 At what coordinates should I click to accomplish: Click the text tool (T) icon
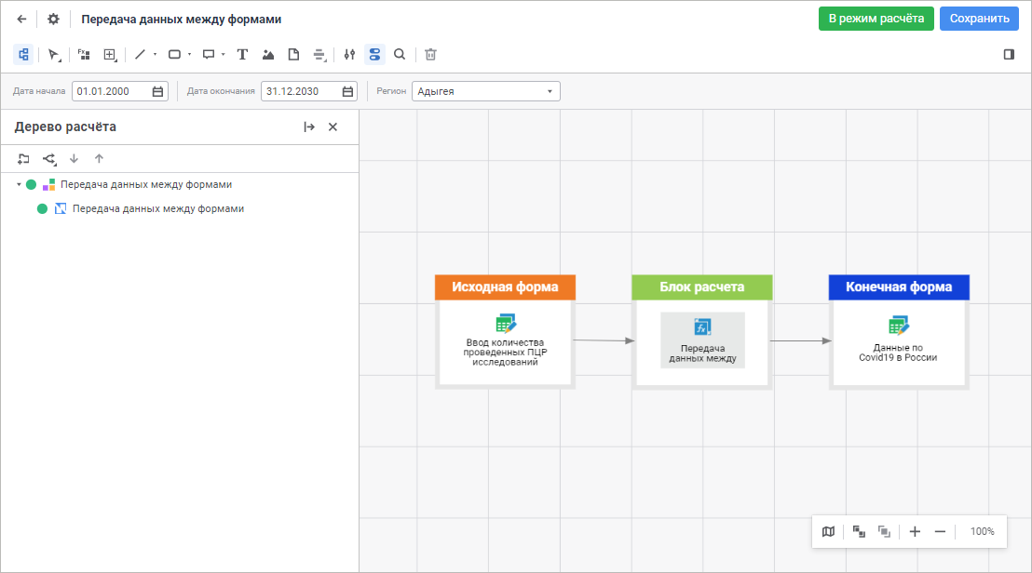point(242,55)
